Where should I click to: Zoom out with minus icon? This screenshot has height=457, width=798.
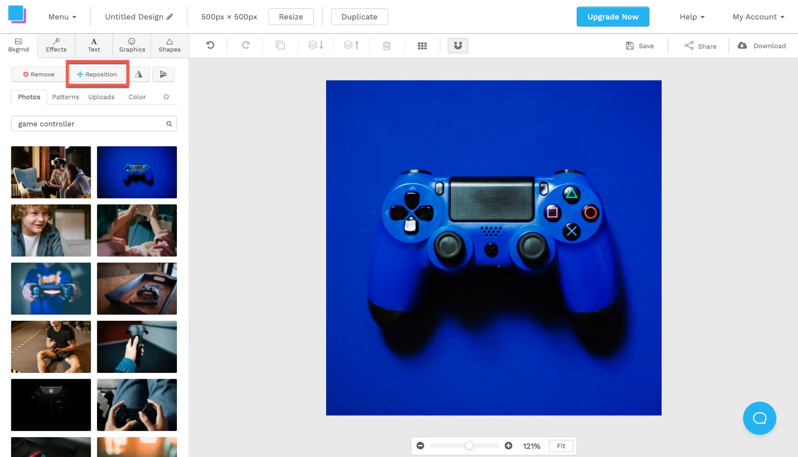(420, 446)
